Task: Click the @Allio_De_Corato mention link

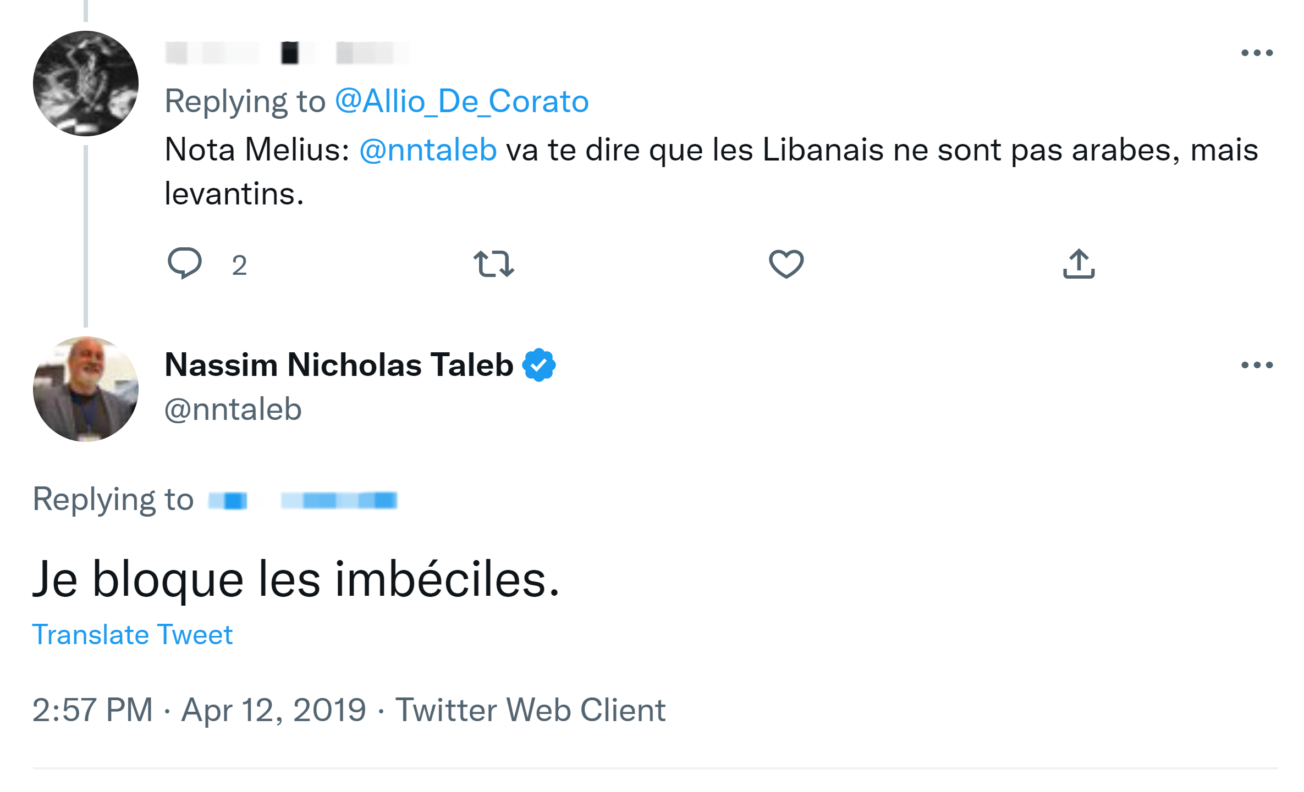Action: pyautogui.click(x=461, y=101)
